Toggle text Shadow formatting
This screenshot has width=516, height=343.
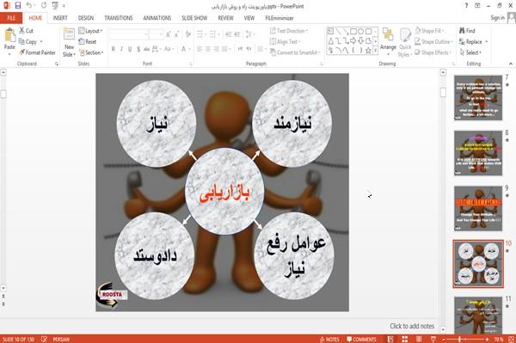138,49
